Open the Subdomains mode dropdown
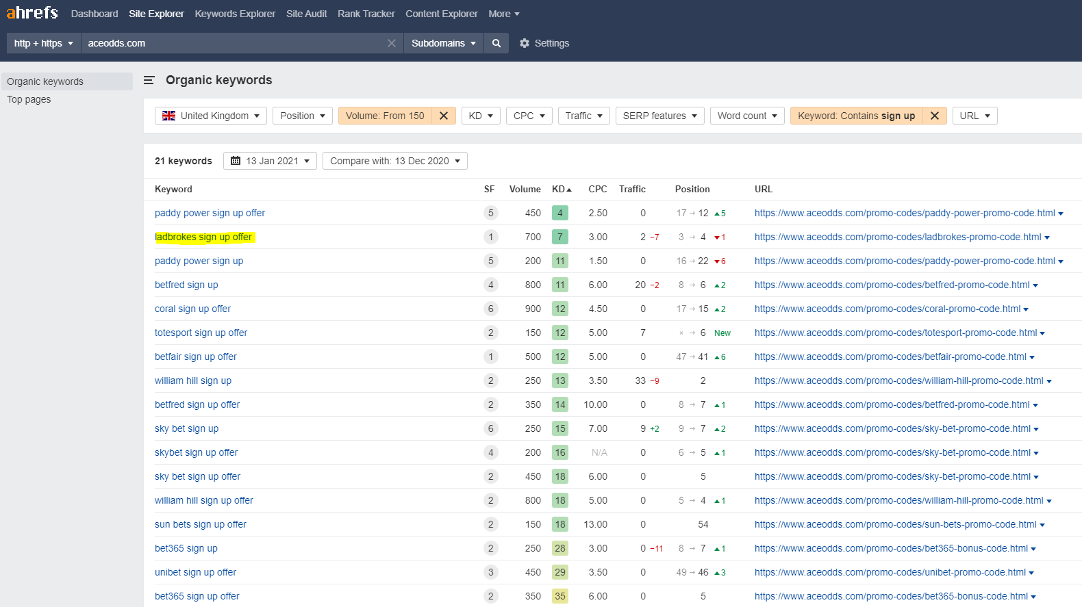The image size is (1082, 607). click(x=444, y=43)
